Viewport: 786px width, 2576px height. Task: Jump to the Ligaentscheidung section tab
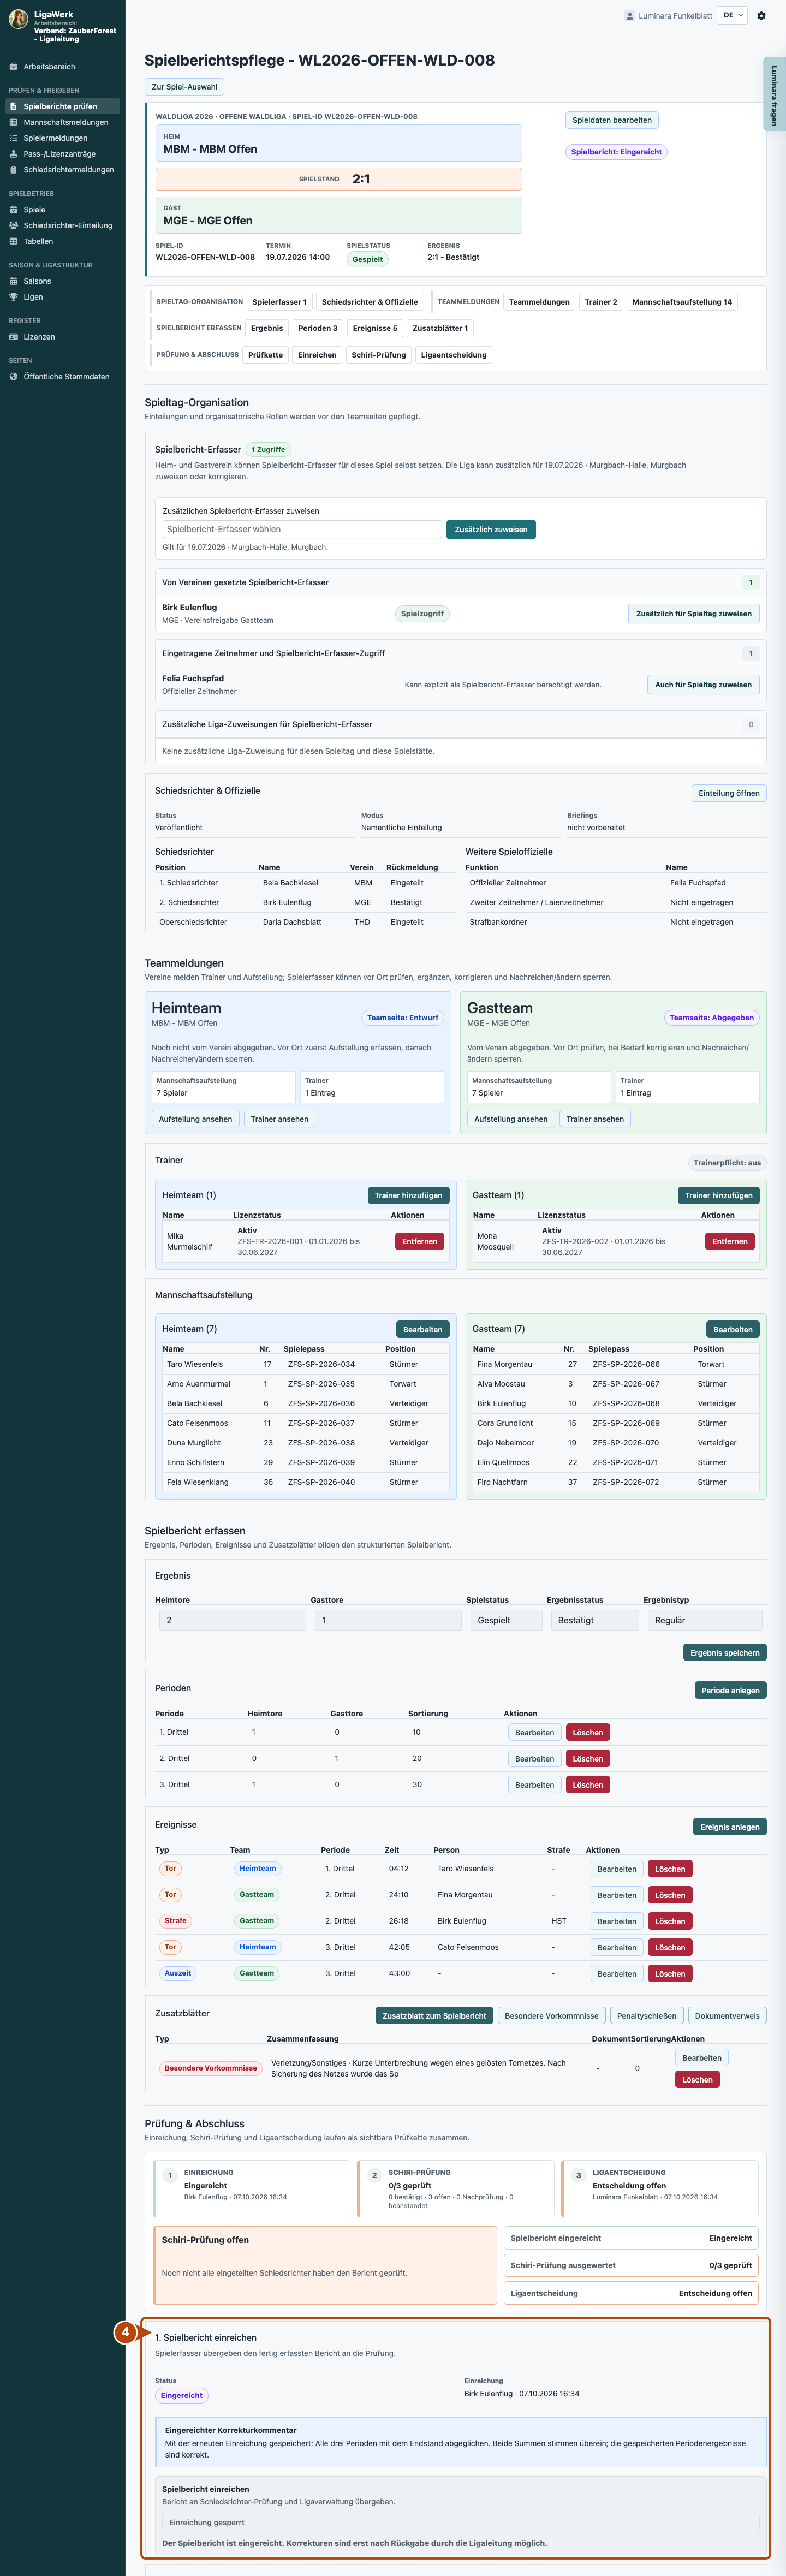point(454,355)
